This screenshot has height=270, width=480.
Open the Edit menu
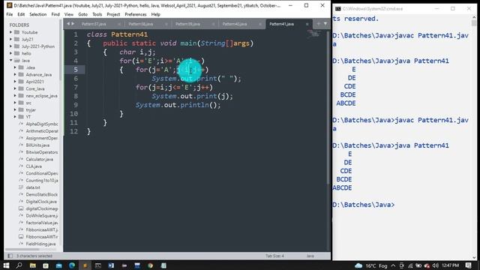pos(21,14)
